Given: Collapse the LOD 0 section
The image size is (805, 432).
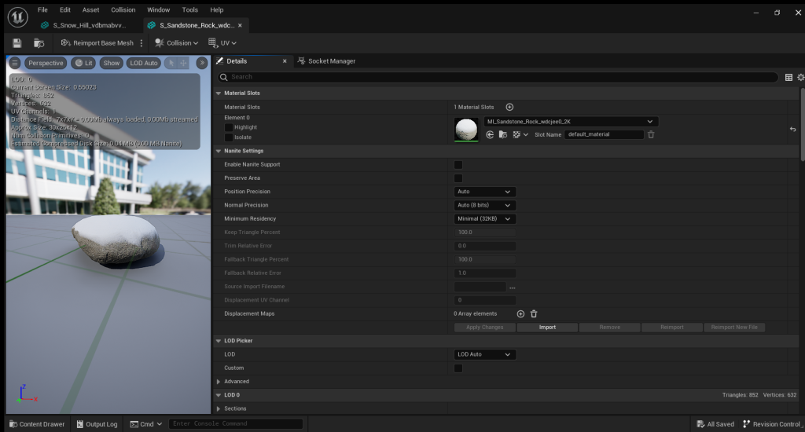Looking at the screenshot, I should [219, 395].
